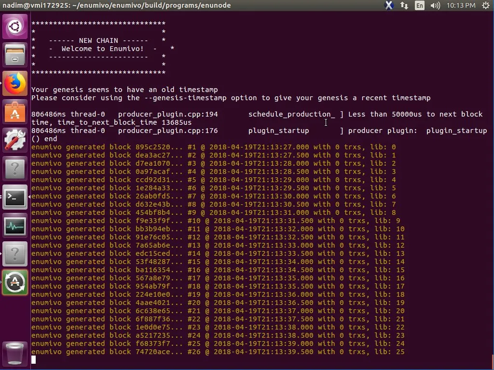
Task: Click the X indicator in top panel
Action: coord(389,5)
